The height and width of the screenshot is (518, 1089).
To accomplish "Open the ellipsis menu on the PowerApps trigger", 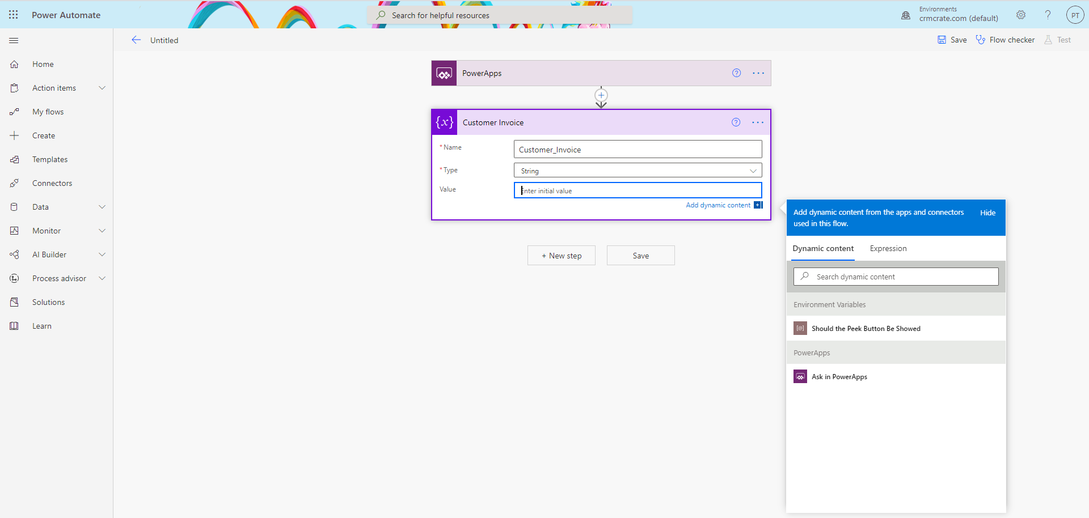I will click(x=758, y=73).
